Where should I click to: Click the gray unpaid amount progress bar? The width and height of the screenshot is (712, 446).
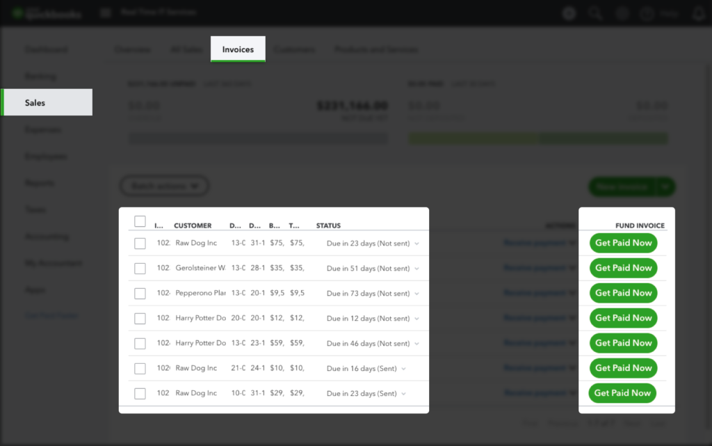pyautogui.click(x=259, y=138)
